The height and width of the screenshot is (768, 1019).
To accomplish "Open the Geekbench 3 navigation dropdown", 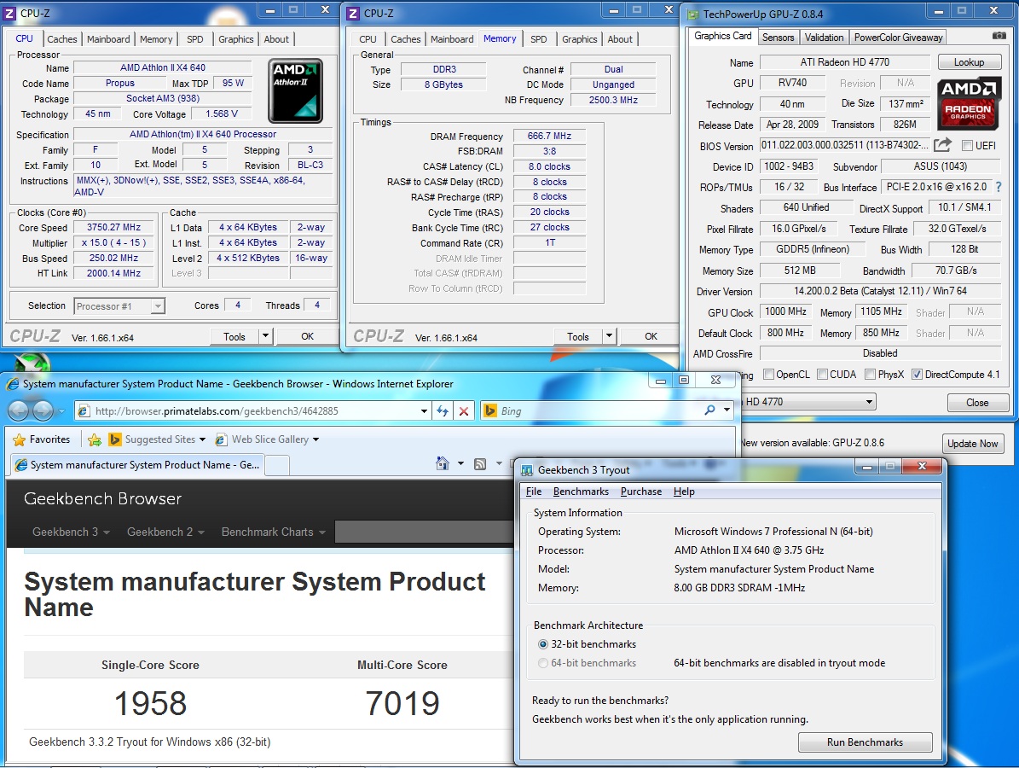I will (x=72, y=532).
